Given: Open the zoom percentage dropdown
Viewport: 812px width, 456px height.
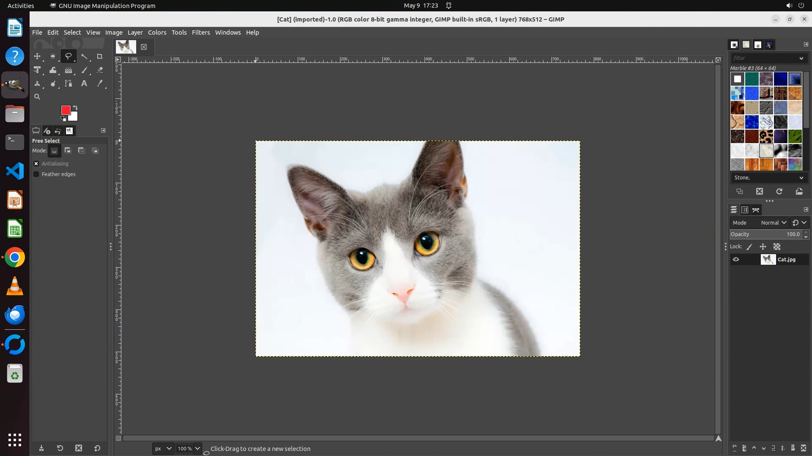Looking at the screenshot, I should (197, 448).
